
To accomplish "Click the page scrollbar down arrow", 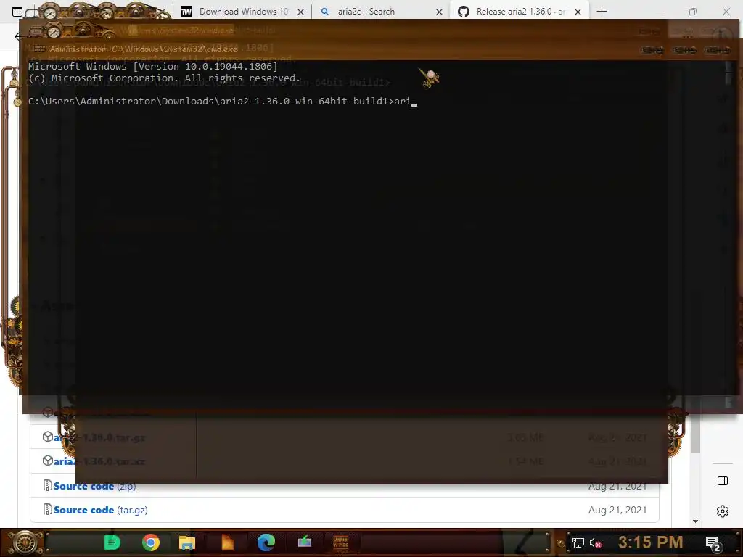I will pos(695,521).
